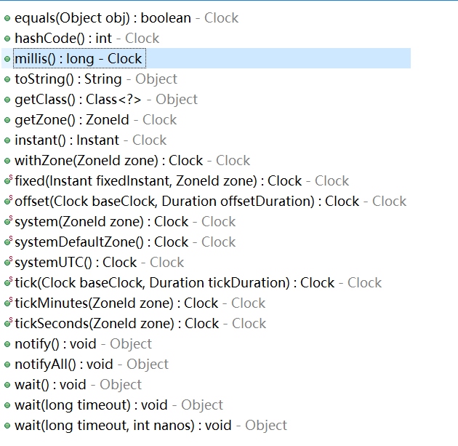Select notify() : void from Object
This screenshot has height=446, width=458.
coord(84,344)
